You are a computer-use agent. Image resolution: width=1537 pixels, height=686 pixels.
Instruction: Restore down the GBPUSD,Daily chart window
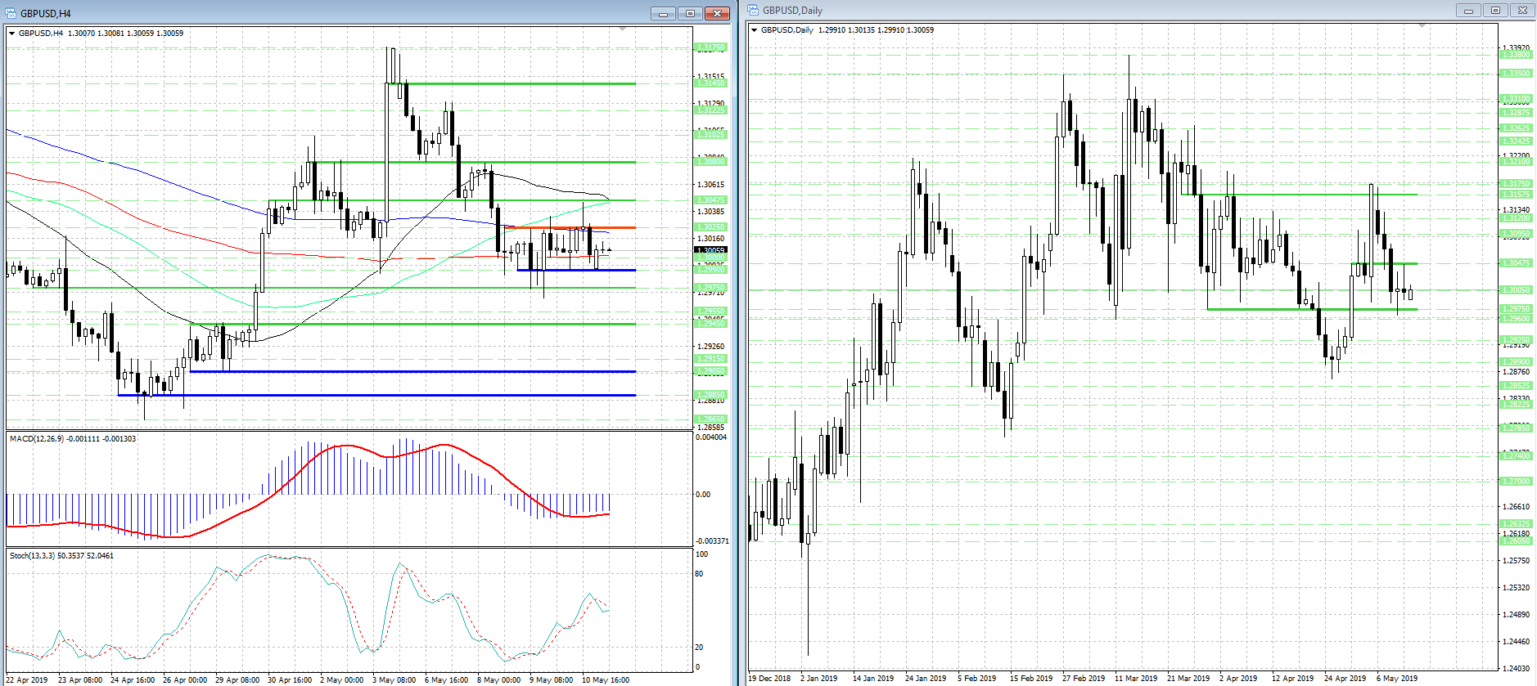(x=1495, y=10)
